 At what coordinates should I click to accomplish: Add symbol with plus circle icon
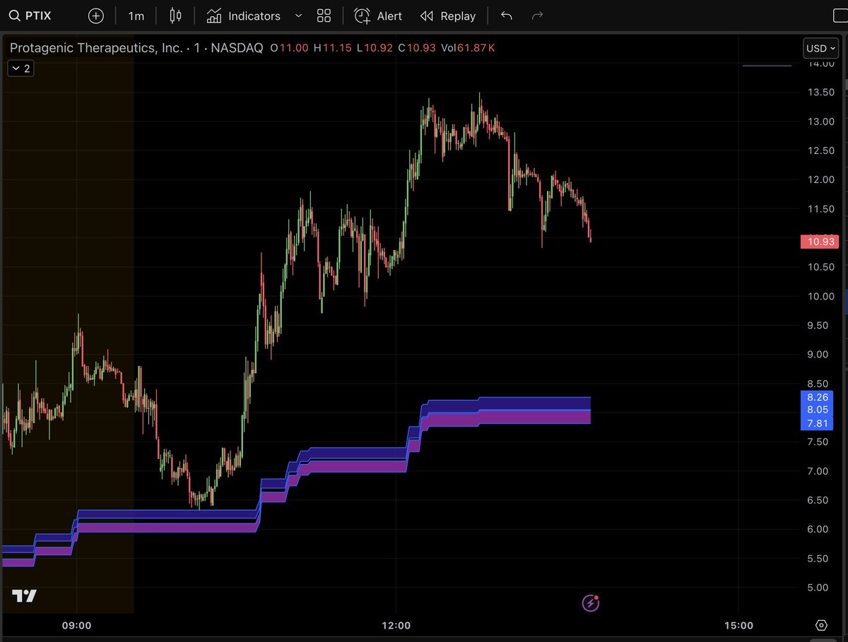(x=96, y=16)
